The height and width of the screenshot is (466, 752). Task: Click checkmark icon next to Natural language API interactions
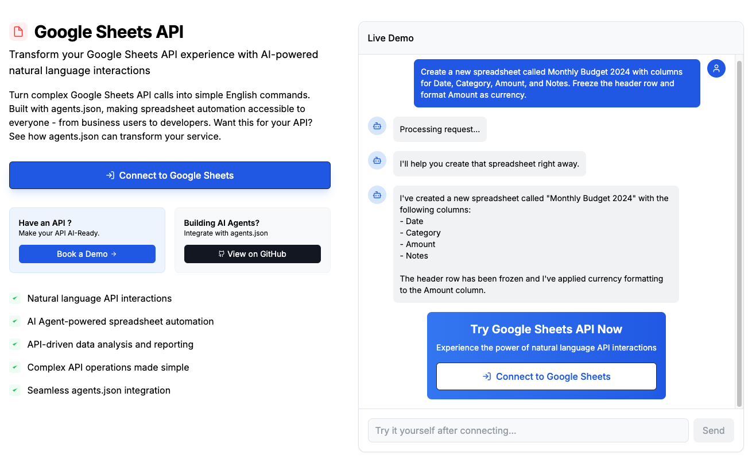tap(15, 298)
